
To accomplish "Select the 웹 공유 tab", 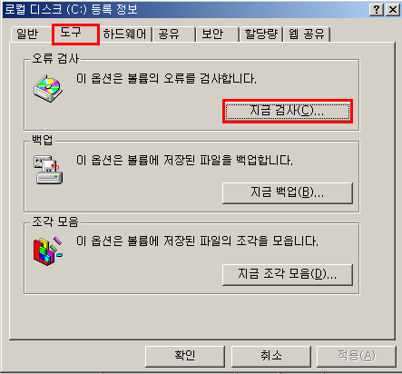I will [307, 34].
